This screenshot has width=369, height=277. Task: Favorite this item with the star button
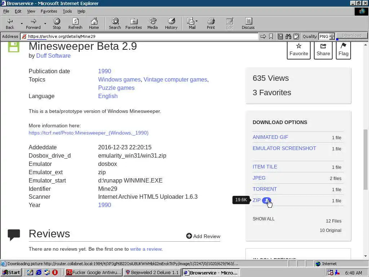tap(299, 50)
